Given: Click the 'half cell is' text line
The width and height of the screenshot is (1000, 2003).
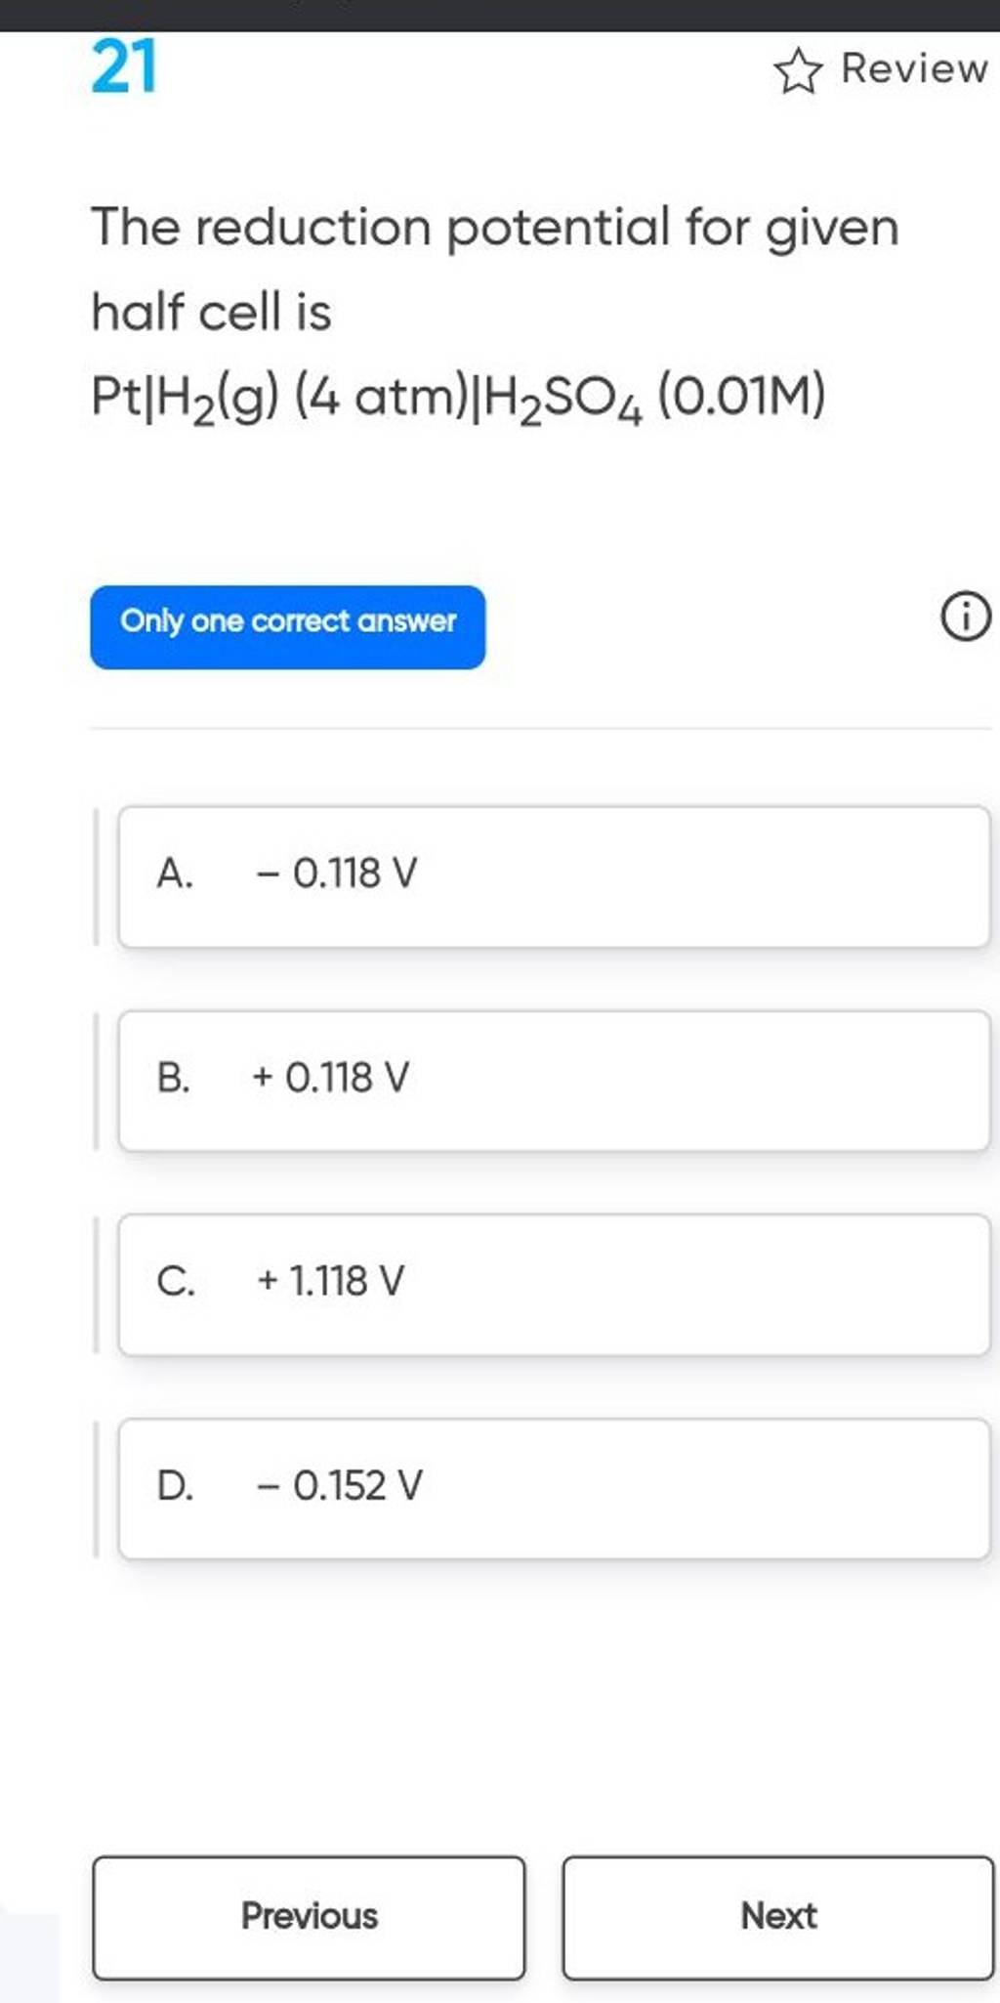Looking at the screenshot, I should click(x=212, y=313).
